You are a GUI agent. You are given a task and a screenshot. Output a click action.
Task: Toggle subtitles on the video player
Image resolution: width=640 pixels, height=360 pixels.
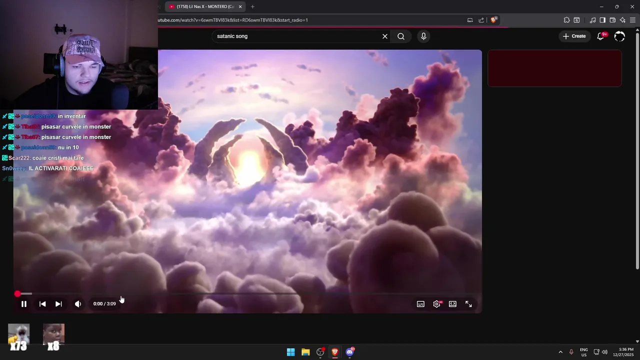(x=420, y=304)
